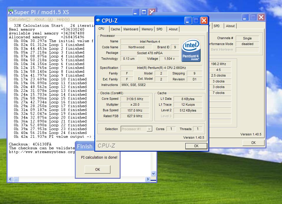Minimize the front CPU-Z window
Viewport: 282px width, 204px height.
click(188, 21)
